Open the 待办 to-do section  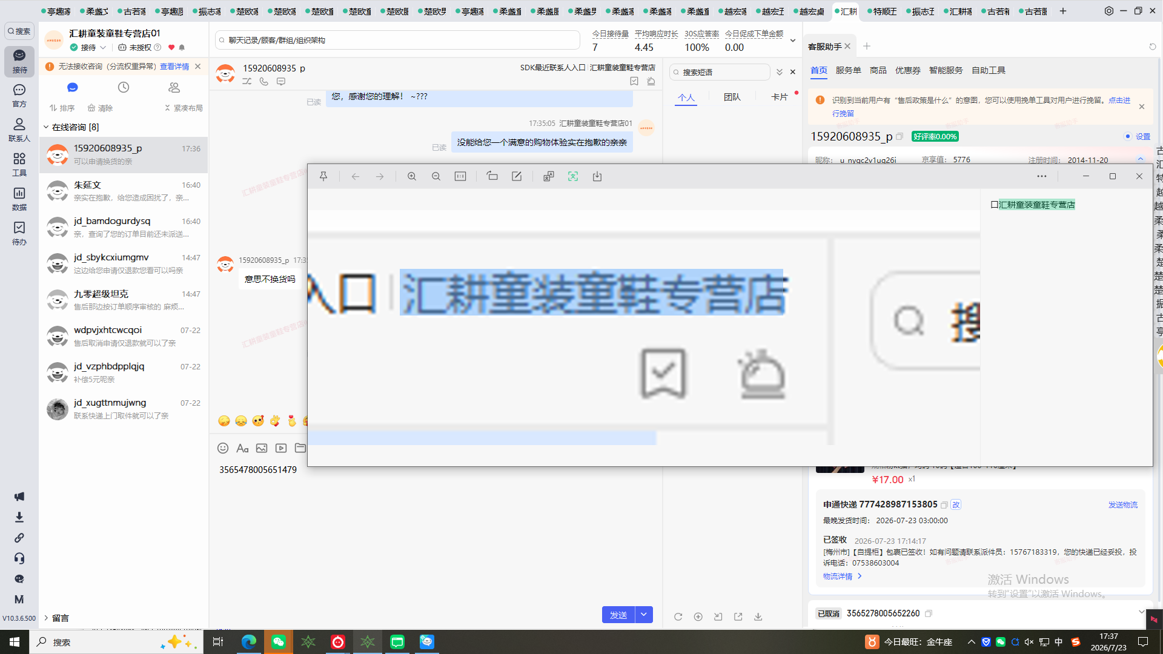click(x=19, y=234)
